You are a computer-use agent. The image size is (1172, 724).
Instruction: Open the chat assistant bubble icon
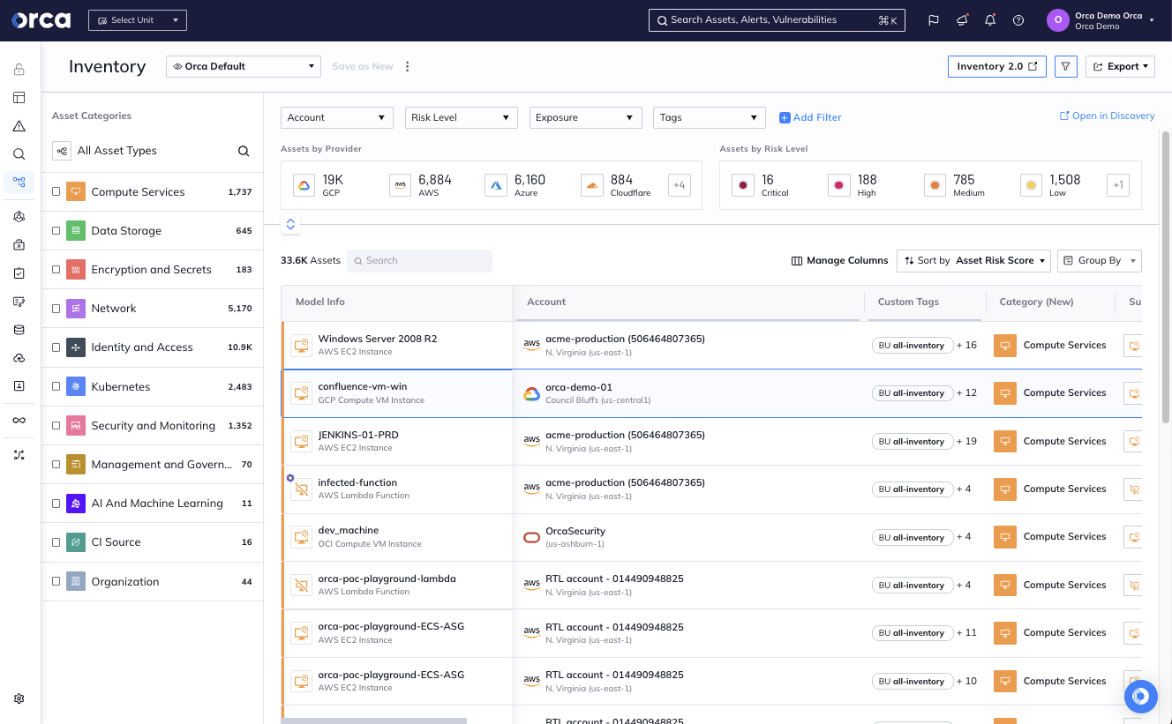coord(1140,696)
